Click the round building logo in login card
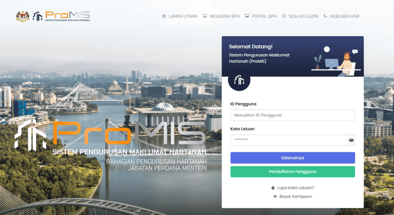This screenshot has height=215, width=394. tap(239, 80)
